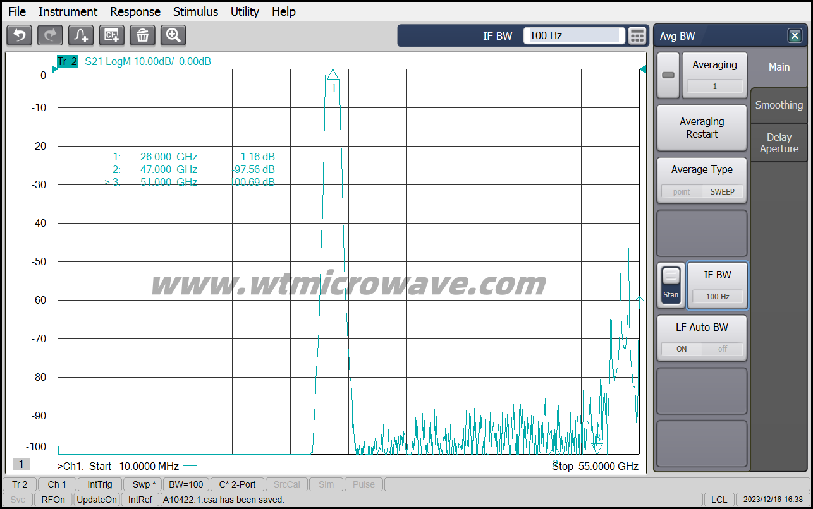
Task: Click the IF BW entry field at top
Action: (574, 35)
